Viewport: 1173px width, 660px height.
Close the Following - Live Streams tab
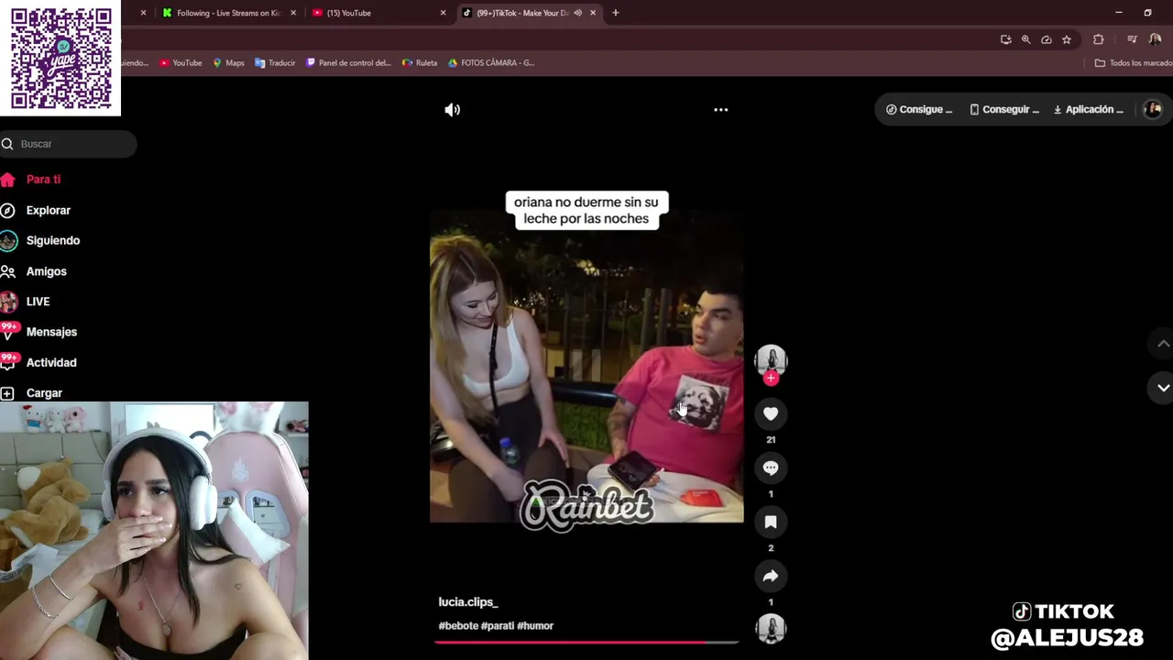coord(293,13)
